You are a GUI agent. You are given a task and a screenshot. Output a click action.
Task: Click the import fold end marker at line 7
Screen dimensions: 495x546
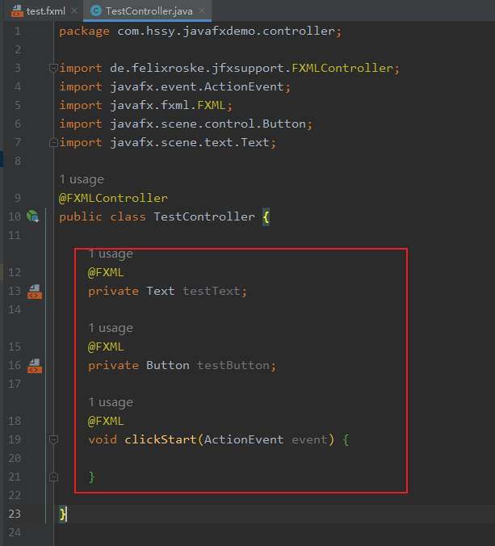[x=53, y=142]
